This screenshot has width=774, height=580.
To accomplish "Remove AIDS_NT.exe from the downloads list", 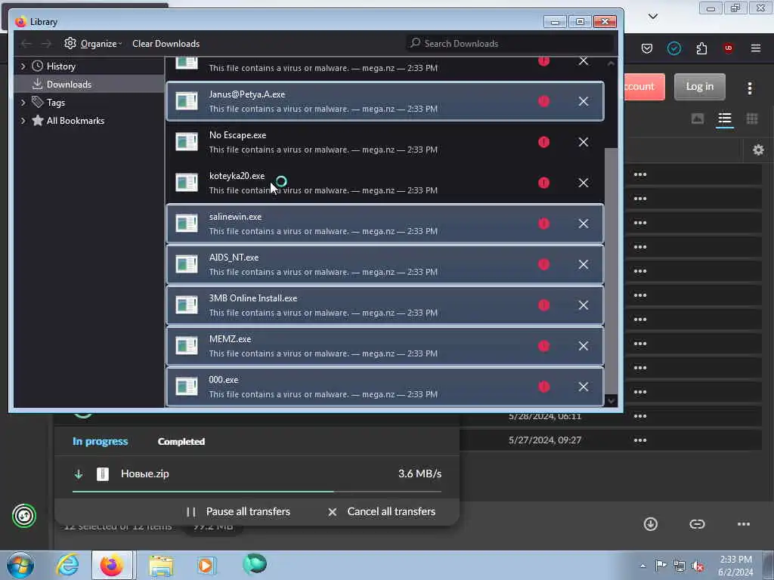I will pyautogui.click(x=584, y=264).
